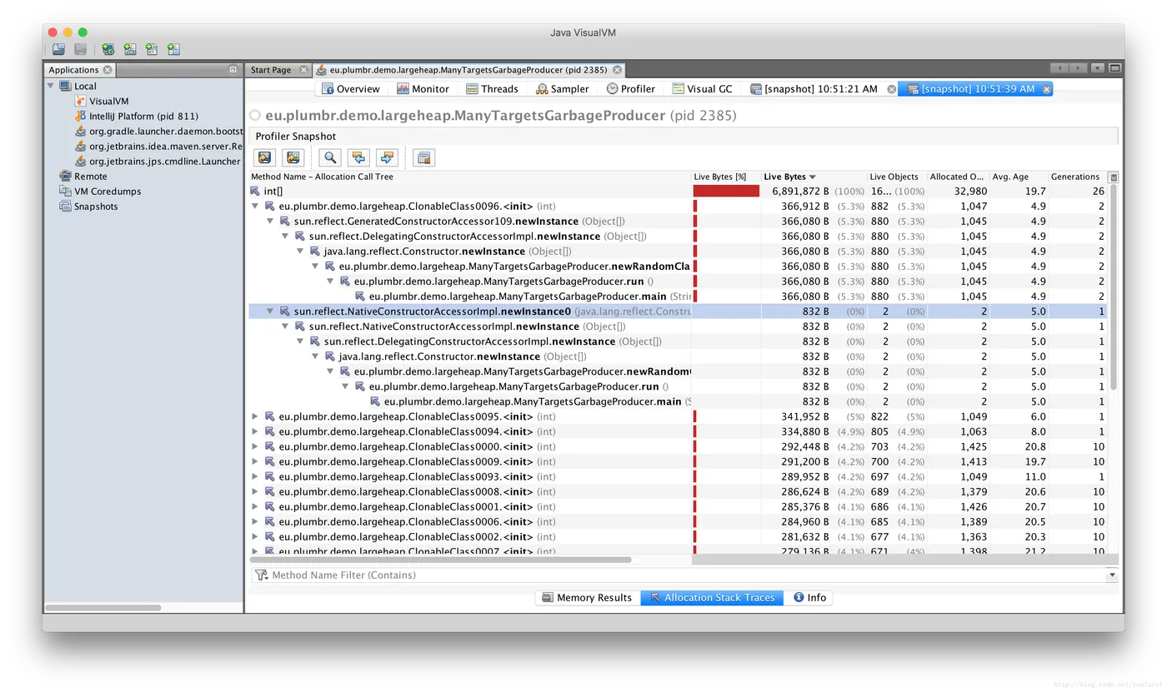The height and width of the screenshot is (692, 1167).
Task: Click the Find Next arrow icon
Action: tap(387, 157)
